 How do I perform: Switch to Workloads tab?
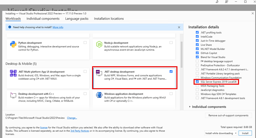tap(13, 19)
